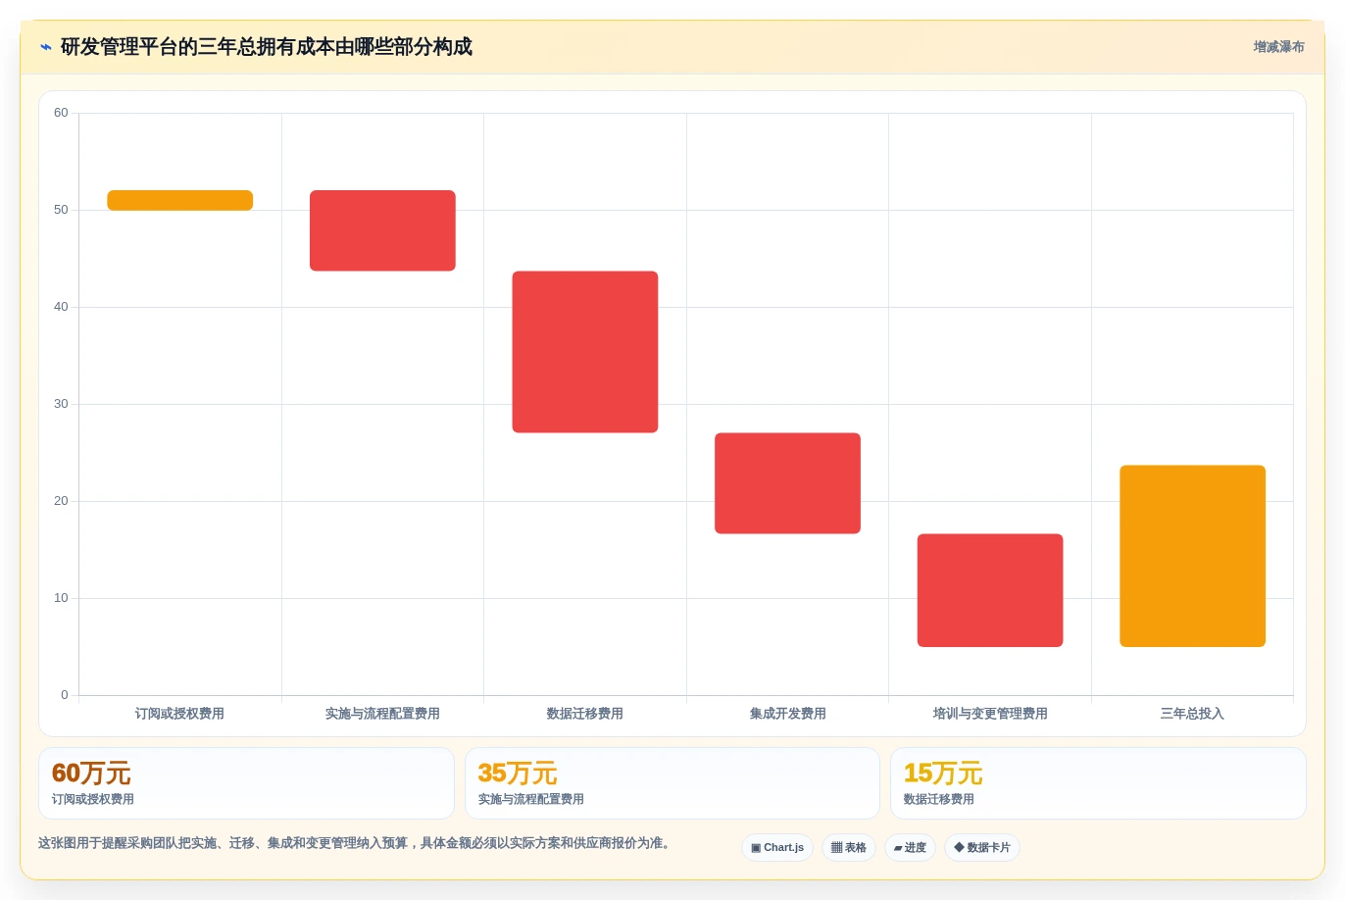Click the x-axis label 订阅或授权费用

pos(180,714)
